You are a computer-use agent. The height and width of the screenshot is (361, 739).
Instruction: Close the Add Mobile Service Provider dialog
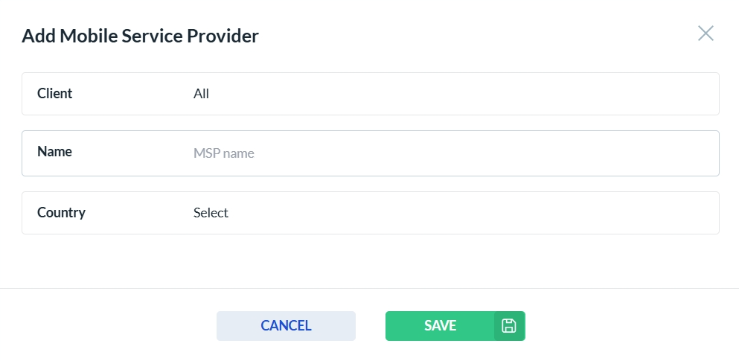[706, 33]
